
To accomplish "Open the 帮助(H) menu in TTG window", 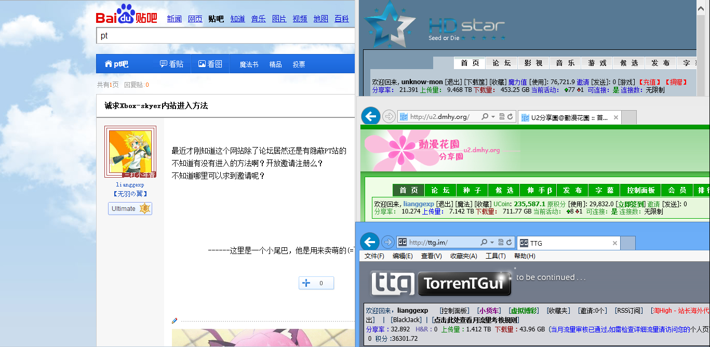I will point(524,256).
